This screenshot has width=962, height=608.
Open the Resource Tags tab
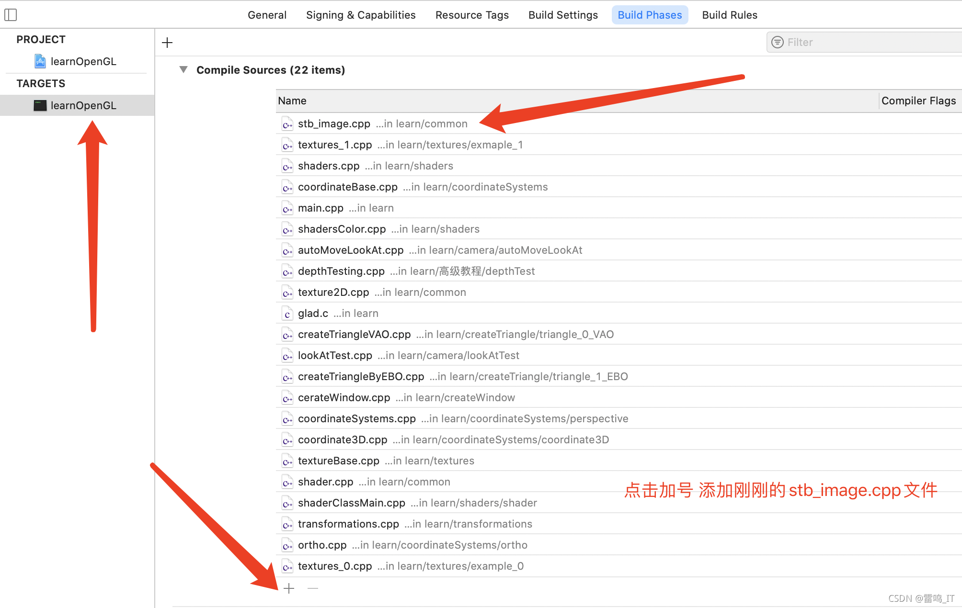pyautogui.click(x=472, y=15)
